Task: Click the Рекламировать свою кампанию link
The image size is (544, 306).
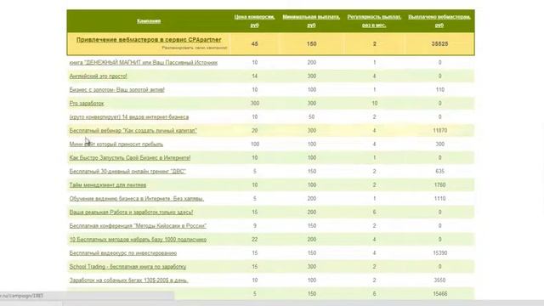Action: (x=195, y=48)
